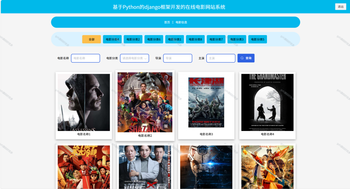
Task: Open the Shazam poster card 电影名称2
Action: click(145, 102)
